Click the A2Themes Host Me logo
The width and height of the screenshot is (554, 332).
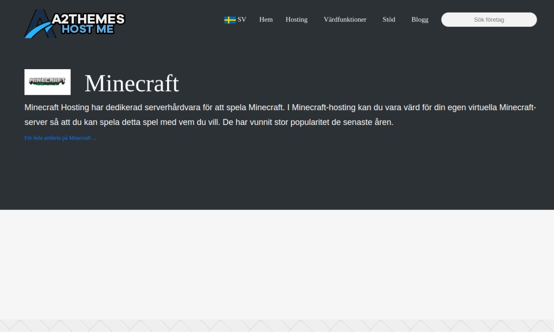pyautogui.click(x=75, y=24)
